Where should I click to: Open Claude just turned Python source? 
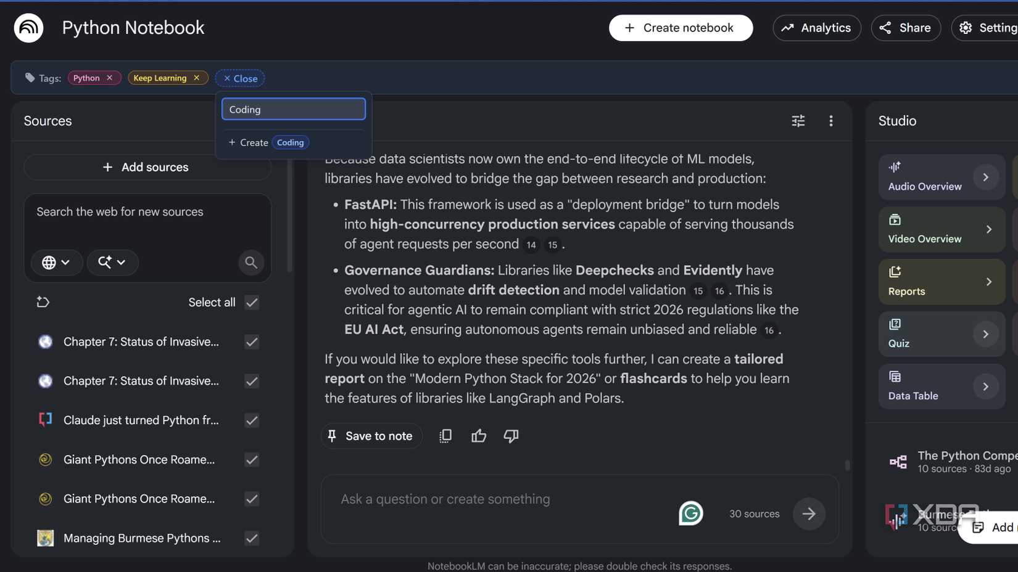tap(141, 420)
